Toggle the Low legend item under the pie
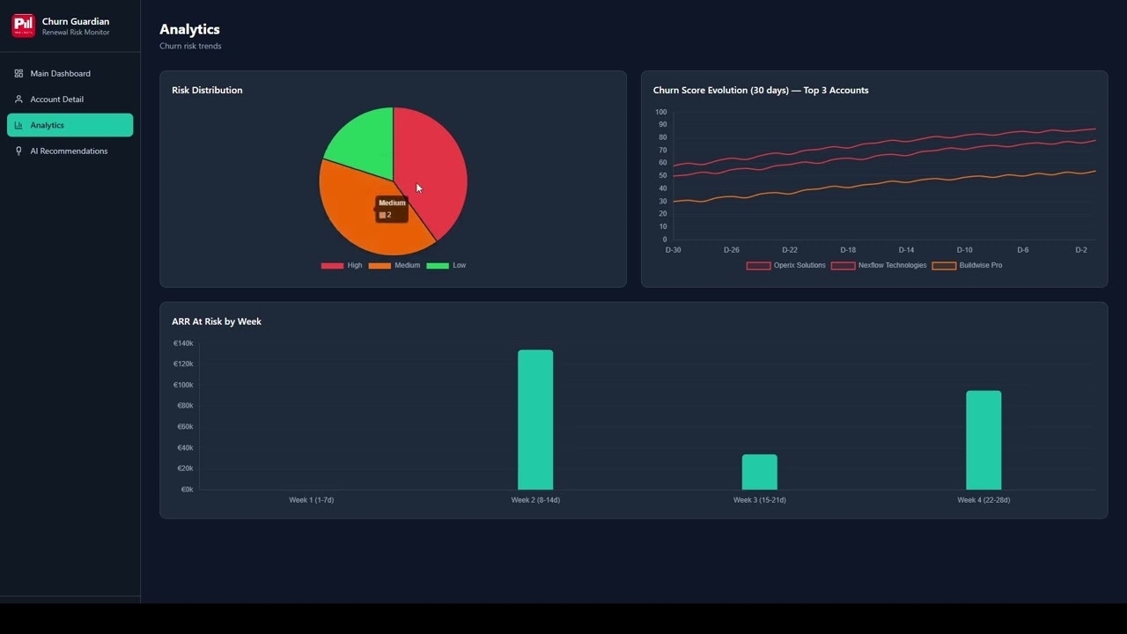 (446, 265)
